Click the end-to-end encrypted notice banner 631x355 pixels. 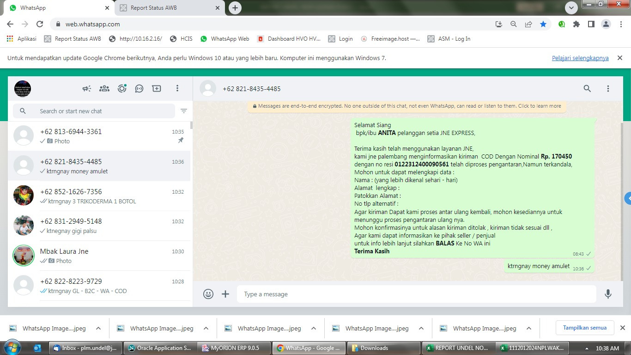407,106
